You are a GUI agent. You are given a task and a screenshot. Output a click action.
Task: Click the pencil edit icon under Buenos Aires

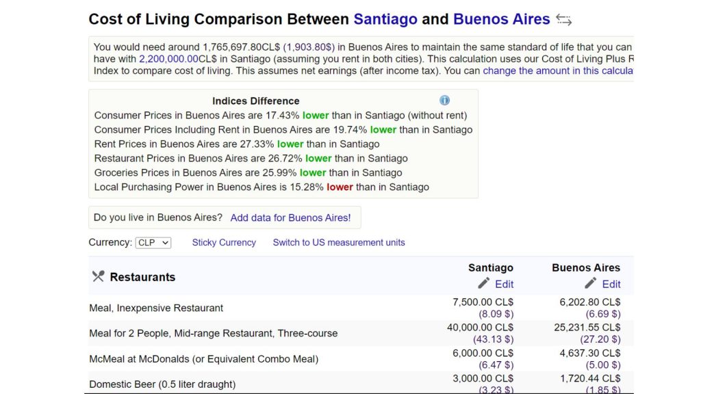pyautogui.click(x=591, y=283)
